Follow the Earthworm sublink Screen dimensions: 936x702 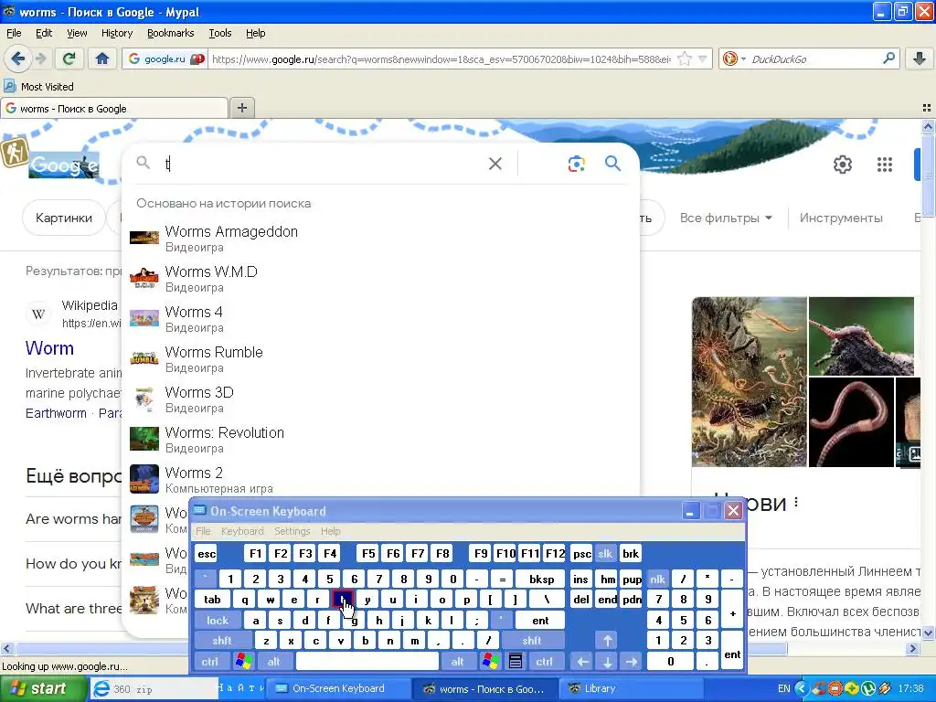coord(56,413)
